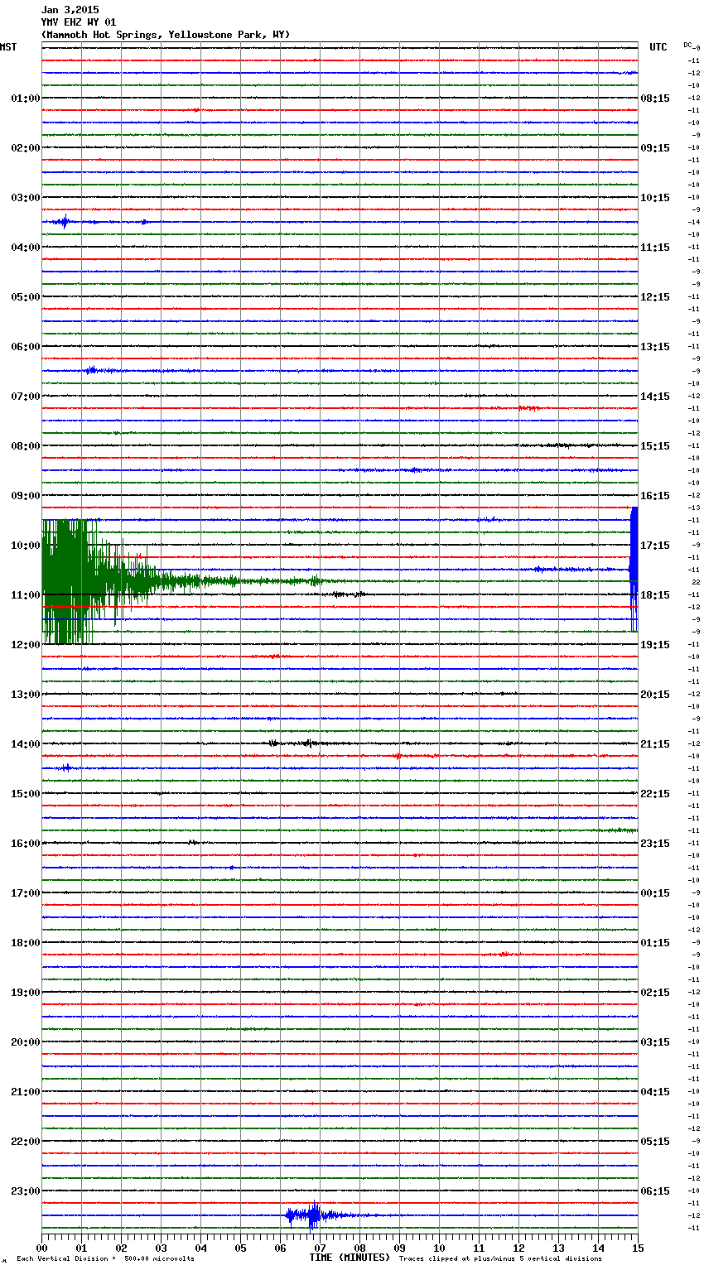This screenshot has width=704, height=1270.
Task: Select the 11:00 MST row label
Action: click(26, 595)
